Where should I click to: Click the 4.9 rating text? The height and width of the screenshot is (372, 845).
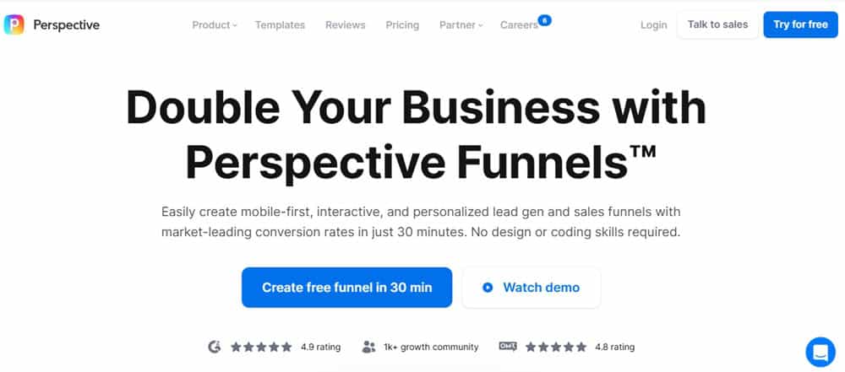(320, 348)
